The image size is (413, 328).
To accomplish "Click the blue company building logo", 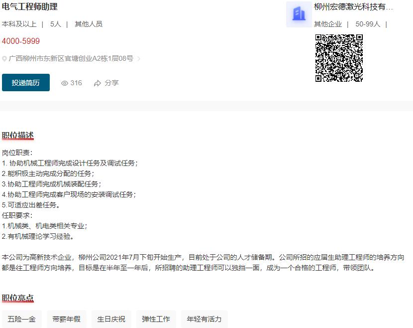I will [x=299, y=14].
